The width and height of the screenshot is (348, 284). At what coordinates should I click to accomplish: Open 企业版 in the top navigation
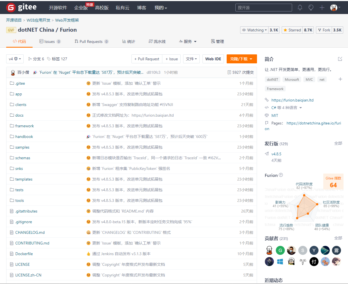click(81, 8)
